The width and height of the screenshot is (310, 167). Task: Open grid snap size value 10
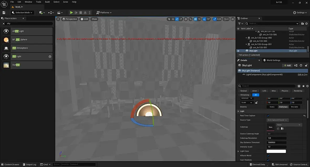pyautogui.click(x=199, y=19)
